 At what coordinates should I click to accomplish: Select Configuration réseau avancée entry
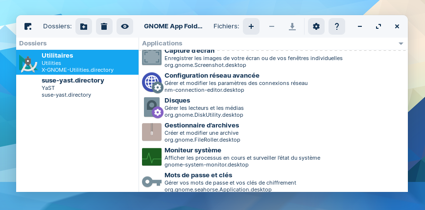(x=212, y=76)
